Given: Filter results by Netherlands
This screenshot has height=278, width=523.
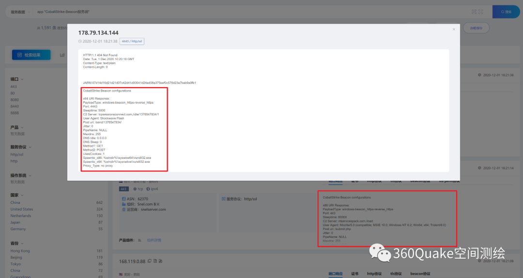Looking at the screenshot, I should coord(21,216).
